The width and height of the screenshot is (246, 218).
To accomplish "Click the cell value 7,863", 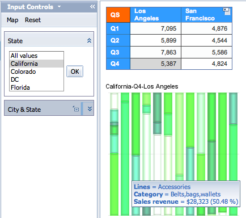I will tap(155, 52).
